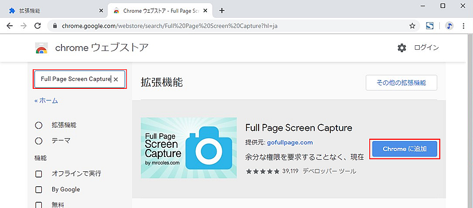Image resolution: width=473 pixels, height=208 pixels.
Task: Bookmark this page with the star icon
Action: click(x=412, y=26)
